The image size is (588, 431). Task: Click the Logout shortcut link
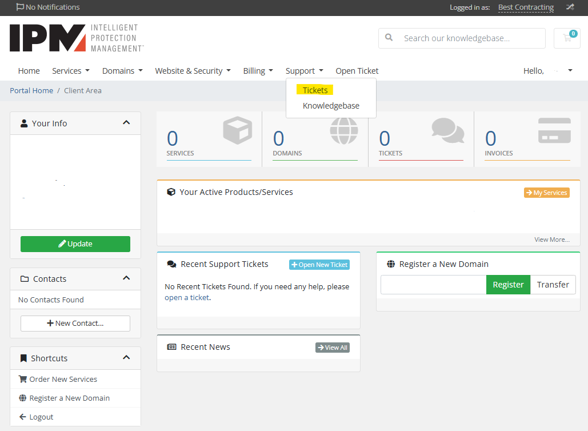(x=41, y=417)
